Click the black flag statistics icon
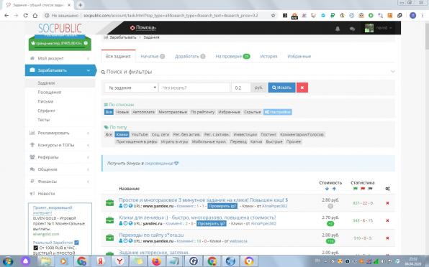Screen dimensions: 429x267 click(370, 189)
